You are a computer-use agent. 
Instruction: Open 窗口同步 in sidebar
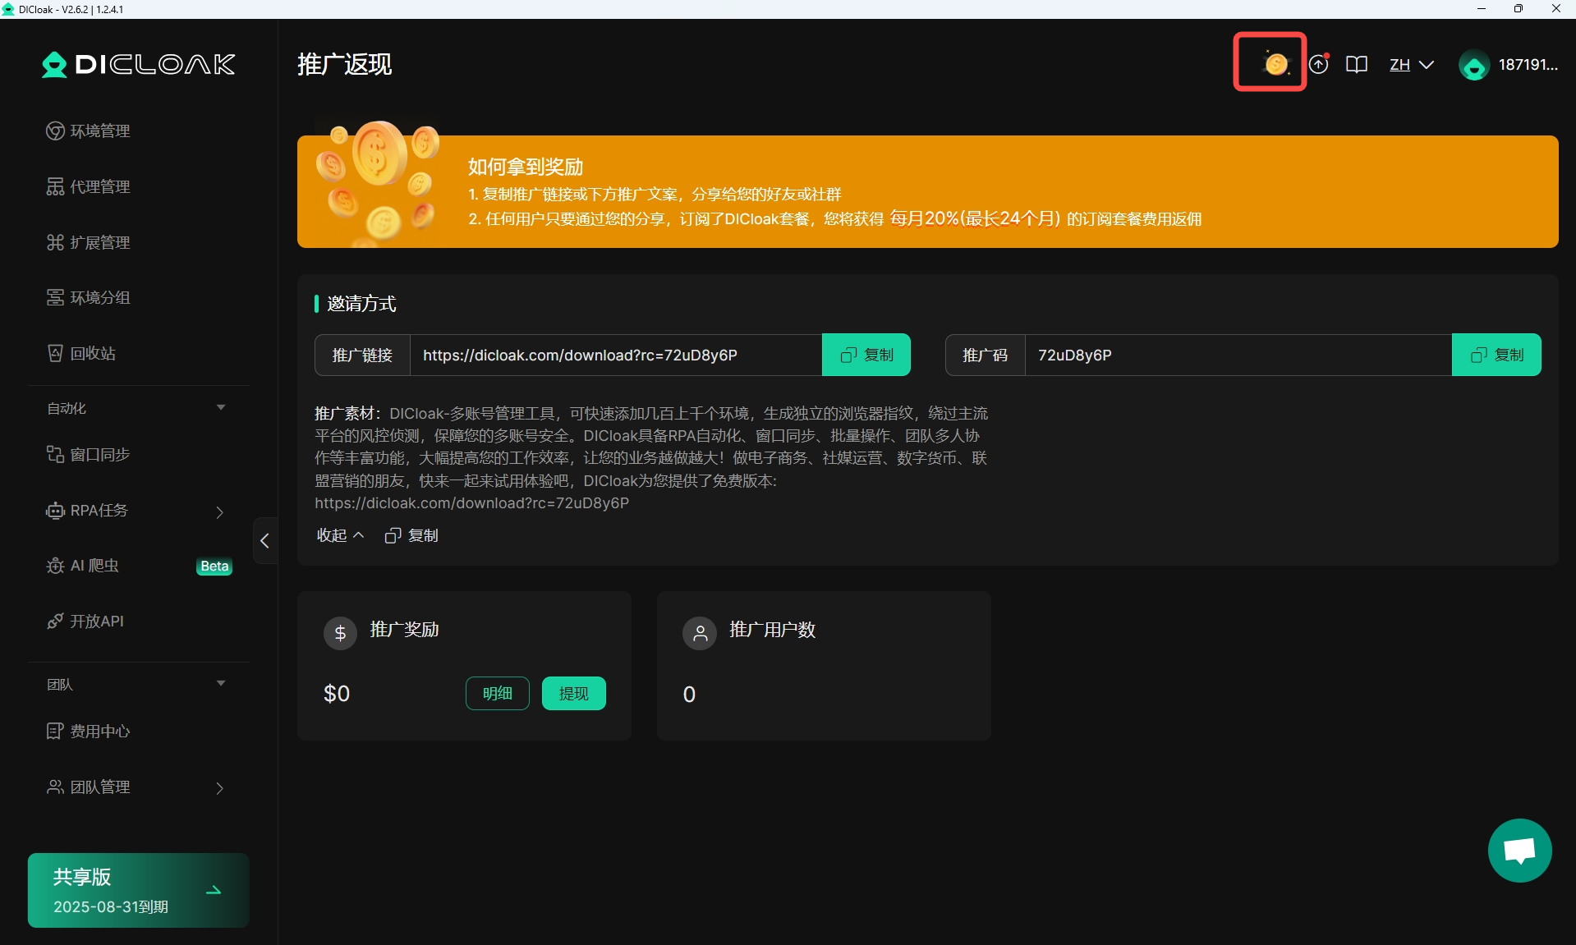point(99,454)
